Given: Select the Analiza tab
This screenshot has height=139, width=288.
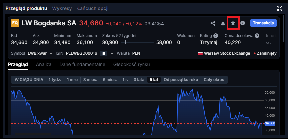Looking at the screenshot, I should 44,64.
